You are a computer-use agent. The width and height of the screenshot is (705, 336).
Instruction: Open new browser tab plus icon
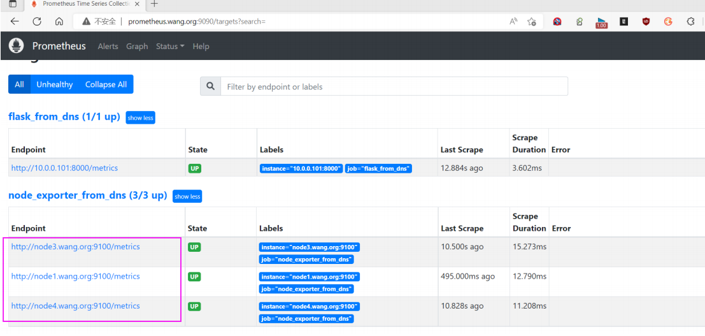click(x=154, y=4)
